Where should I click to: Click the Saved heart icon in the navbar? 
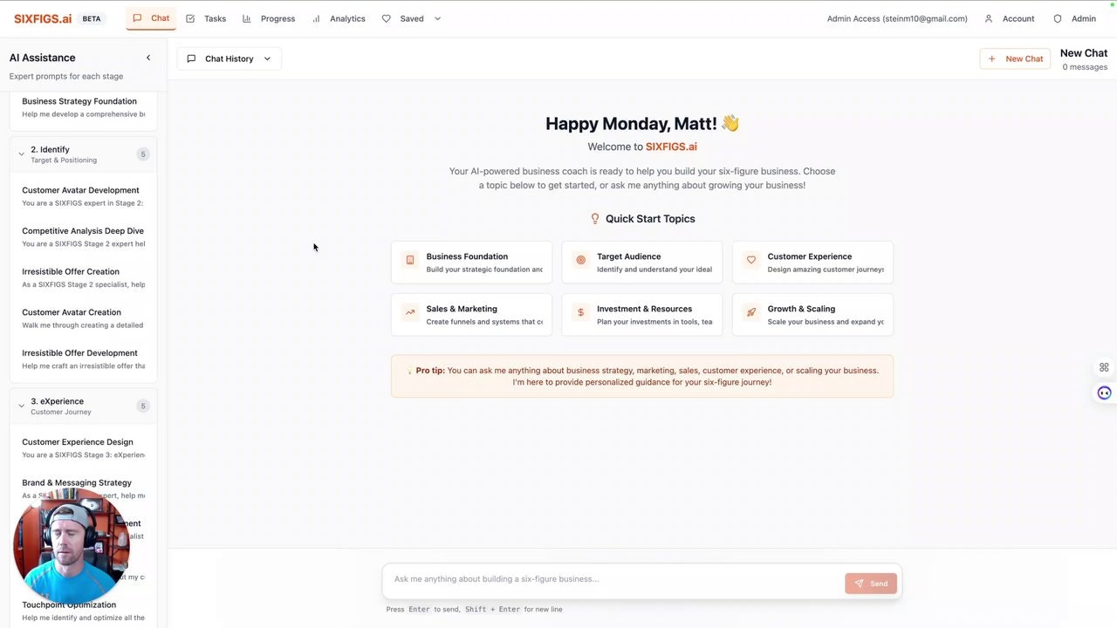point(387,17)
